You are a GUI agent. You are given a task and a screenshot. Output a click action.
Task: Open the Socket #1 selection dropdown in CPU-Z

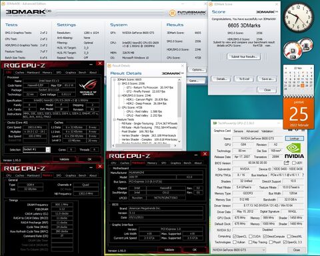click(x=37, y=149)
